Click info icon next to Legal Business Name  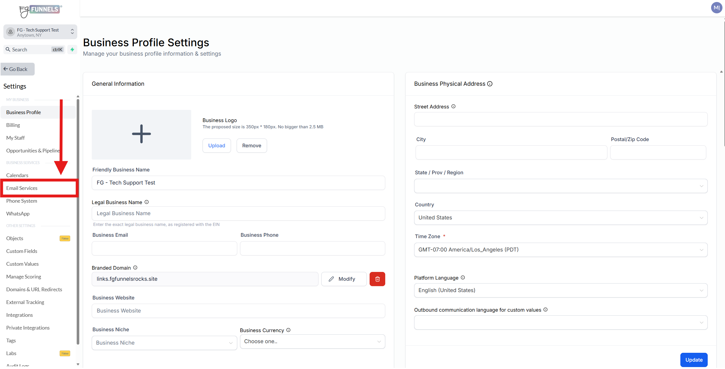click(147, 202)
